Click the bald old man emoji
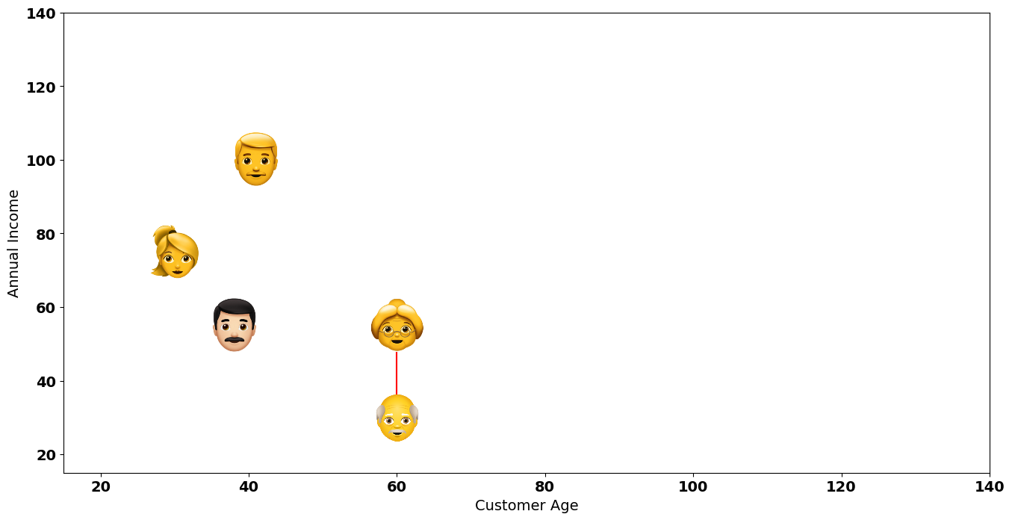The width and height of the screenshot is (1012, 520). (x=397, y=418)
